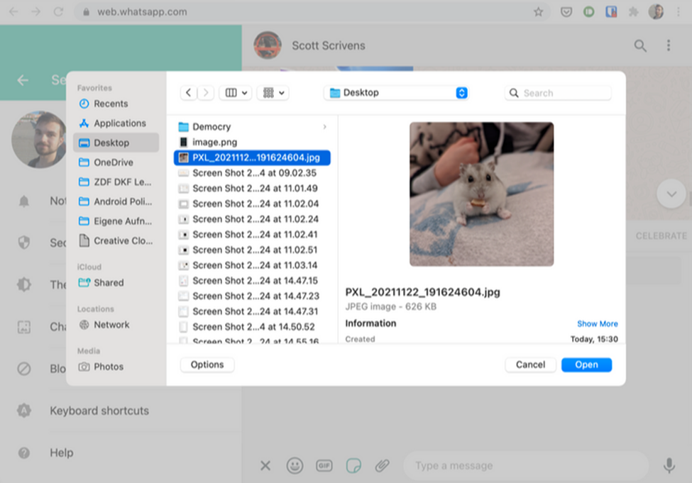The height and width of the screenshot is (483, 692).
Task: Bookmark page with the star icon
Action: (538, 12)
